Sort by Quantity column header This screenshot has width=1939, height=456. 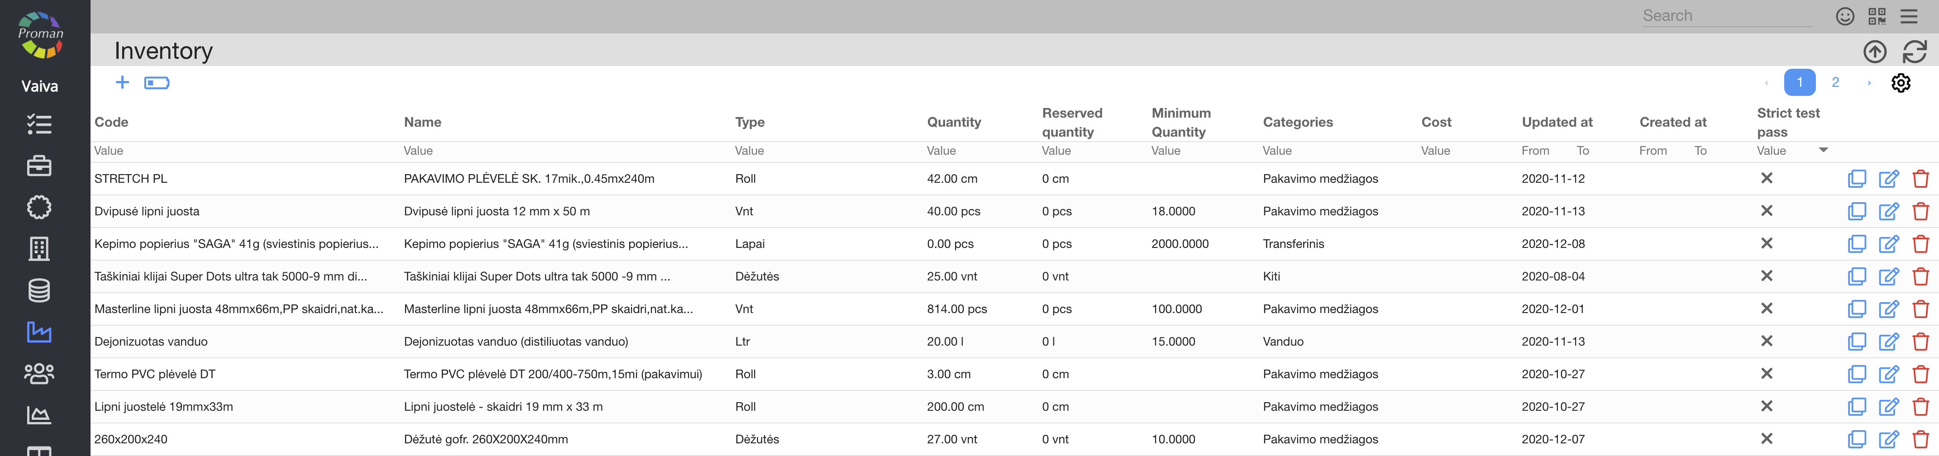(x=954, y=122)
